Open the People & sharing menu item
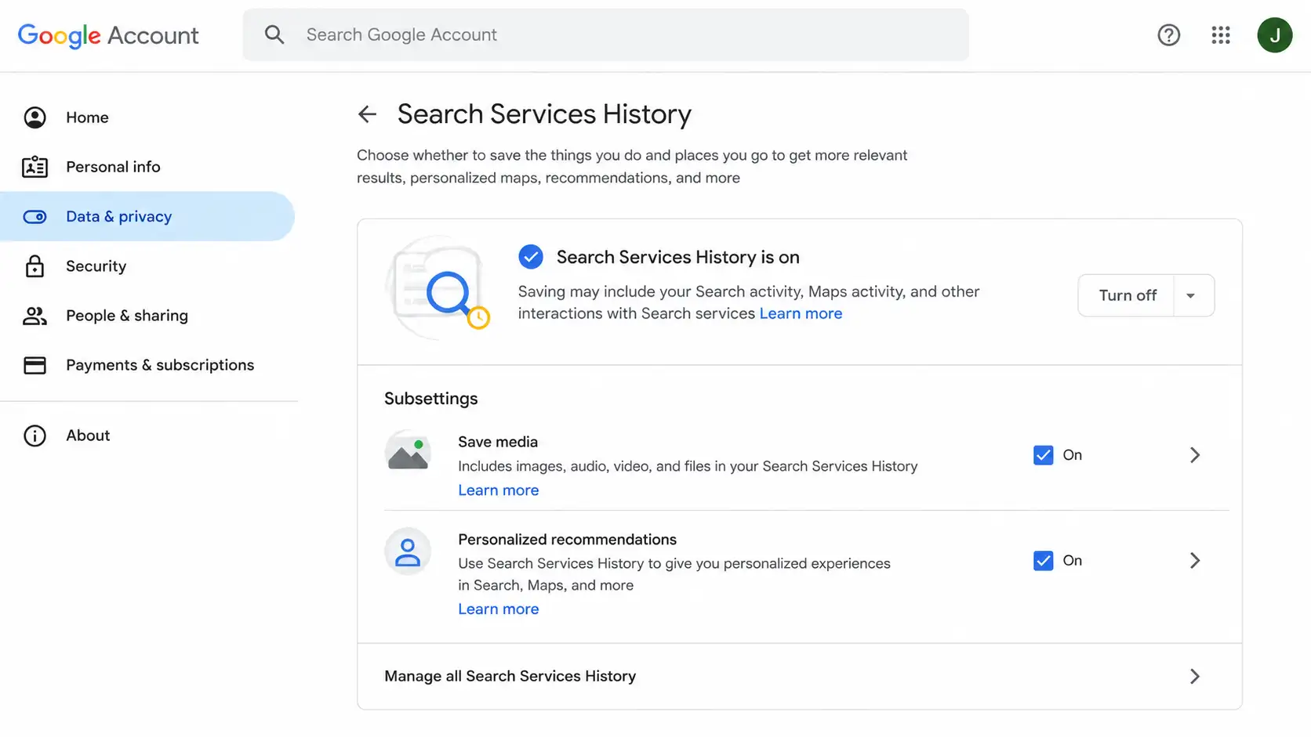The height and width of the screenshot is (737, 1311). coord(147,316)
